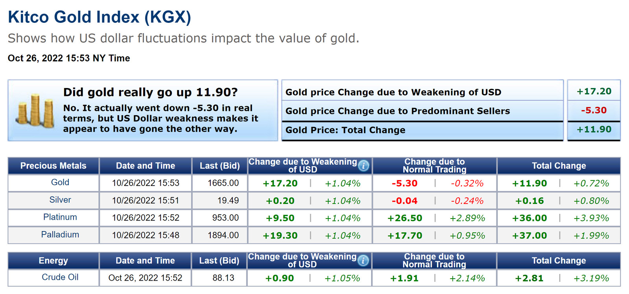Follow the Platinum link
629x294 pixels.
(60, 217)
